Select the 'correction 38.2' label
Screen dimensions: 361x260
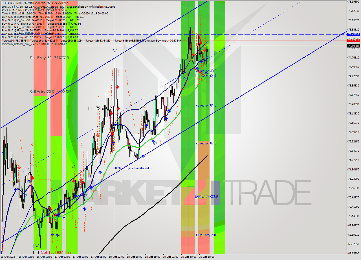[x=206, y=71]
